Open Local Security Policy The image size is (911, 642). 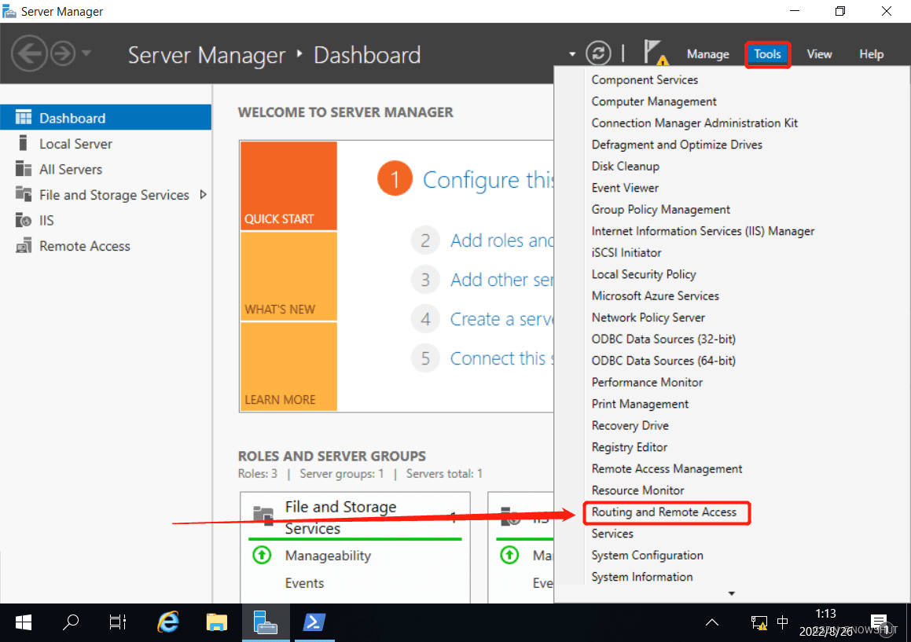click(x=643, y=274)
